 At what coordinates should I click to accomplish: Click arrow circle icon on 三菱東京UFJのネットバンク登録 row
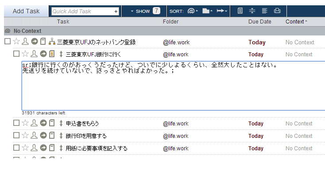coord(35,42)
